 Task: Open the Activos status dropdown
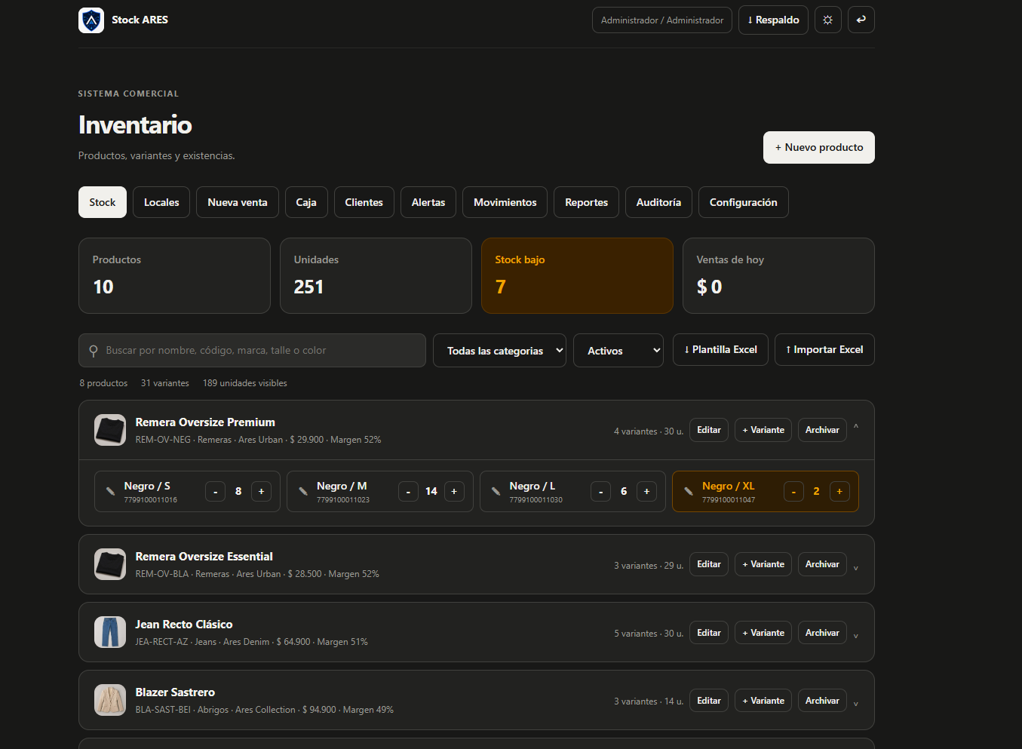pyautogui.click(x=618, y=351)
